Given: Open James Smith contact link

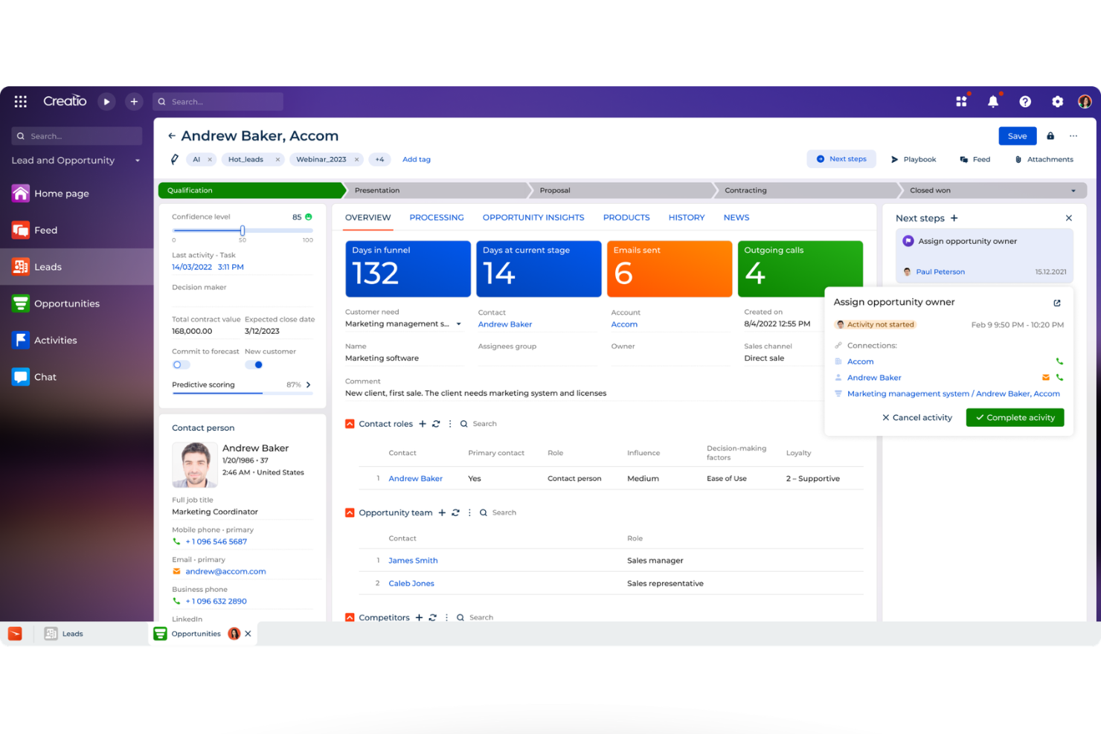Looking at the screenshot, I should (x=413, y=561).
